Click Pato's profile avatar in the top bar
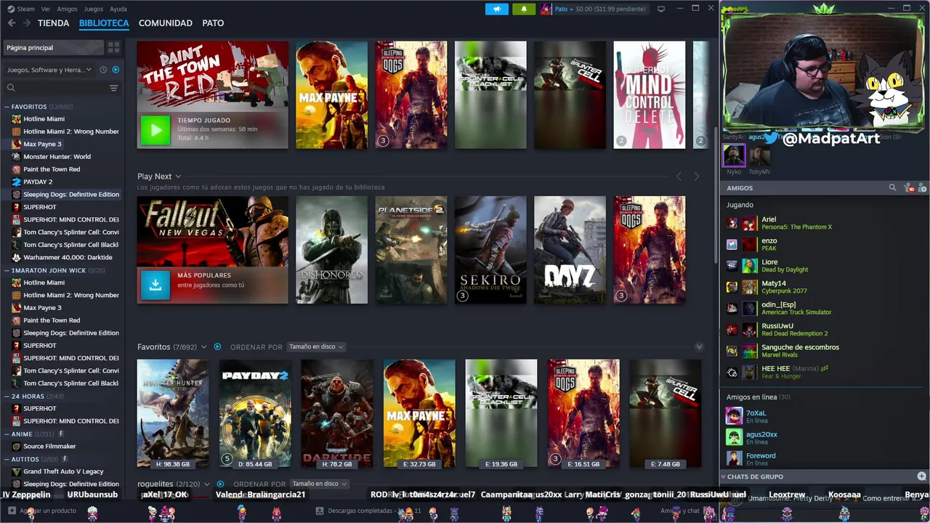Screen dimensions: 930x523 [x=546, y=9]
